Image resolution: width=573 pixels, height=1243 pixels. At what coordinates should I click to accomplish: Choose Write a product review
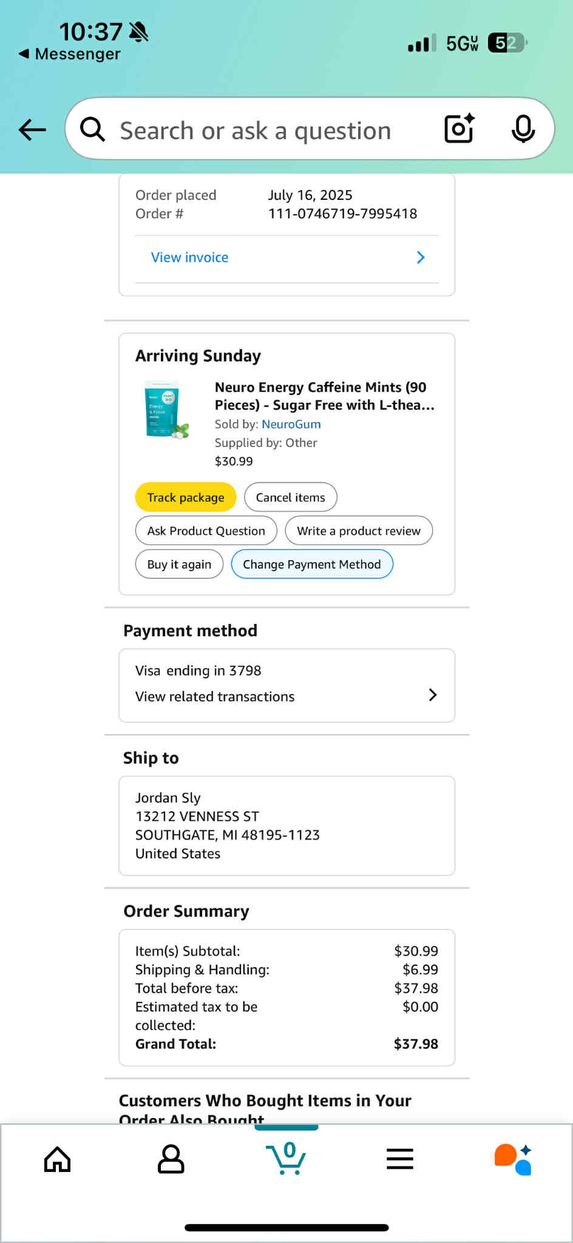tap(359, 530)
